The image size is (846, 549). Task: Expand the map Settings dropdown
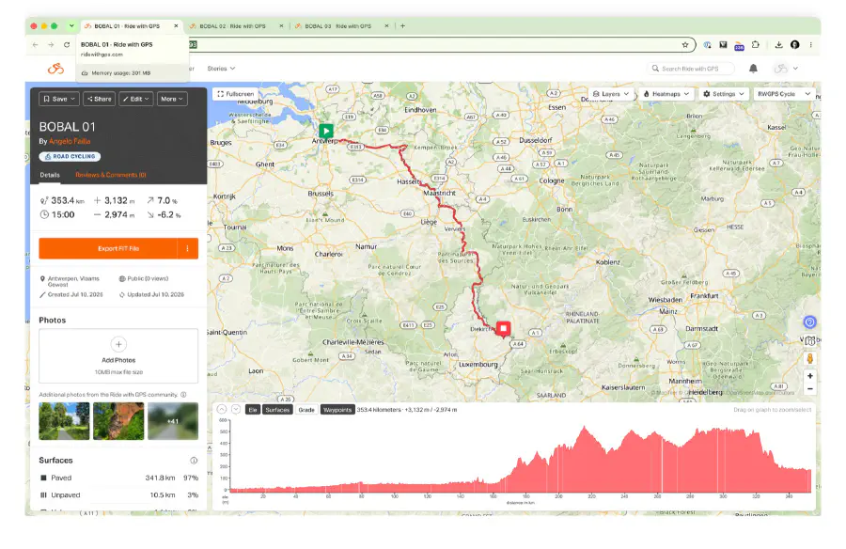pos(724,94)
